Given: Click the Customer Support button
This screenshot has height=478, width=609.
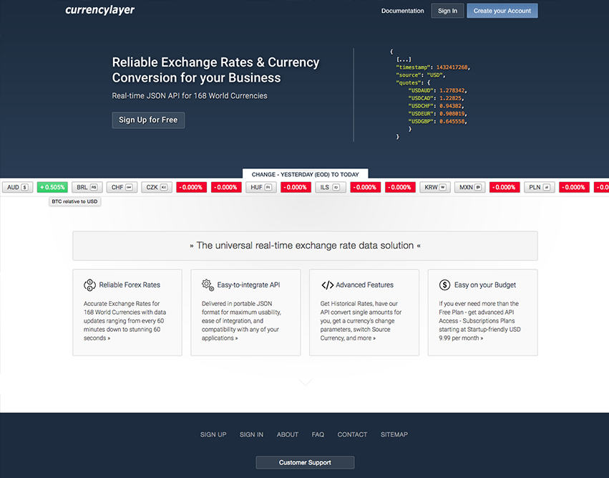Looking at the screenshot, I should point(306,462).
